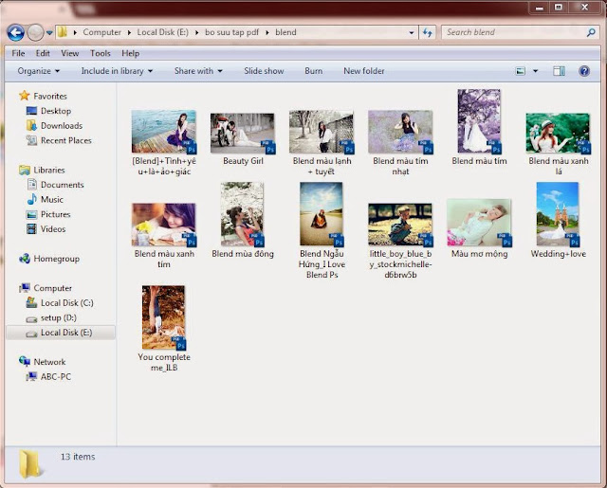The image size is (607, 488).
Task: Open the Tools menu
Action: pyautogui.click(x=101, y=53)
